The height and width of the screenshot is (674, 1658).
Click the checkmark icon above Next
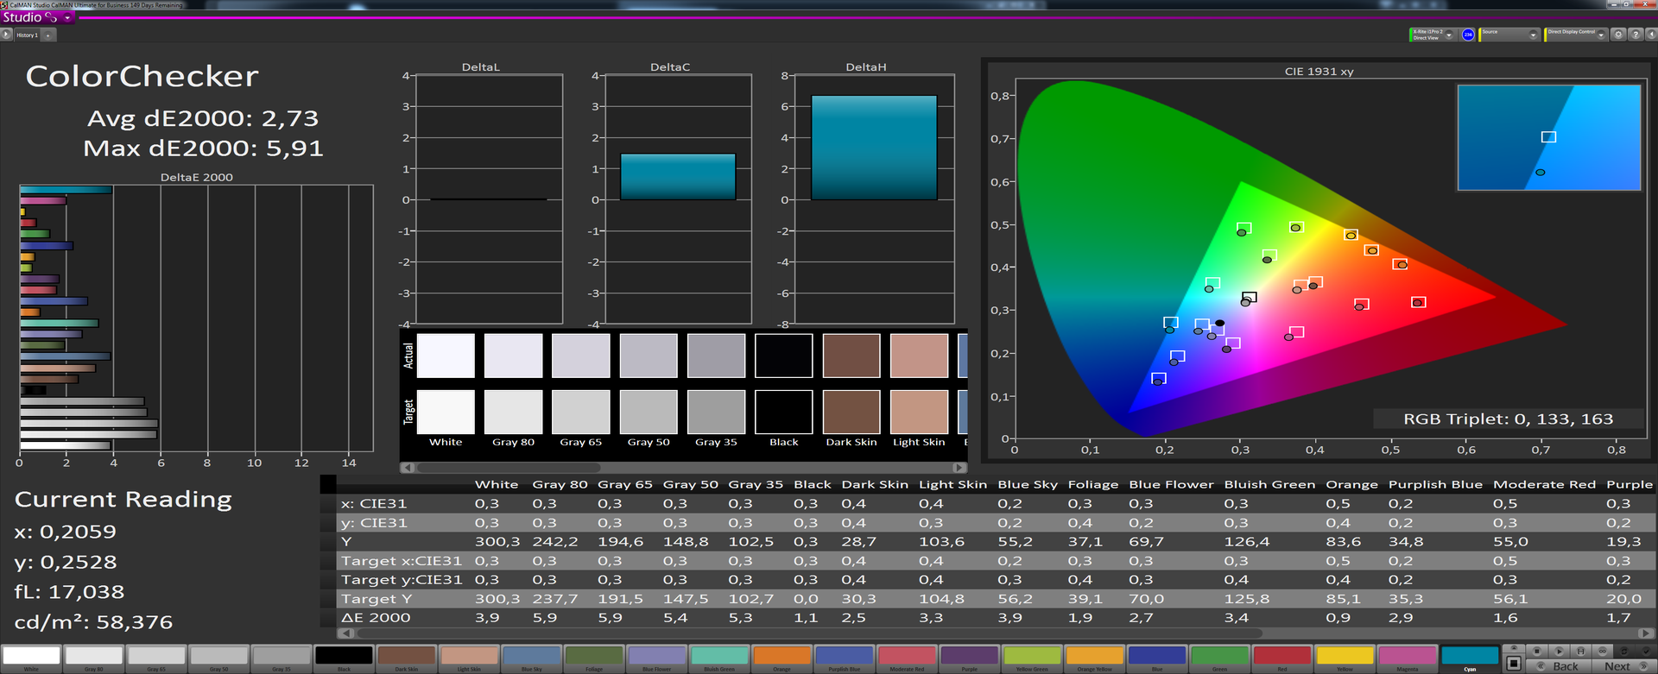pos(1644,651)
